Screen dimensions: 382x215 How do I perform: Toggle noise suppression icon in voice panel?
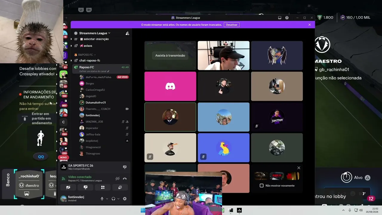tap(118, 179)
